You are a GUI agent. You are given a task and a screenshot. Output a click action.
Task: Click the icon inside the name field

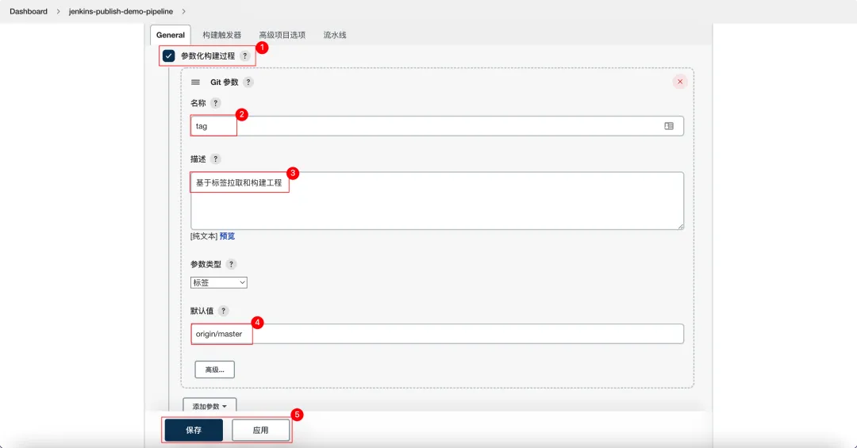[669, 126]
